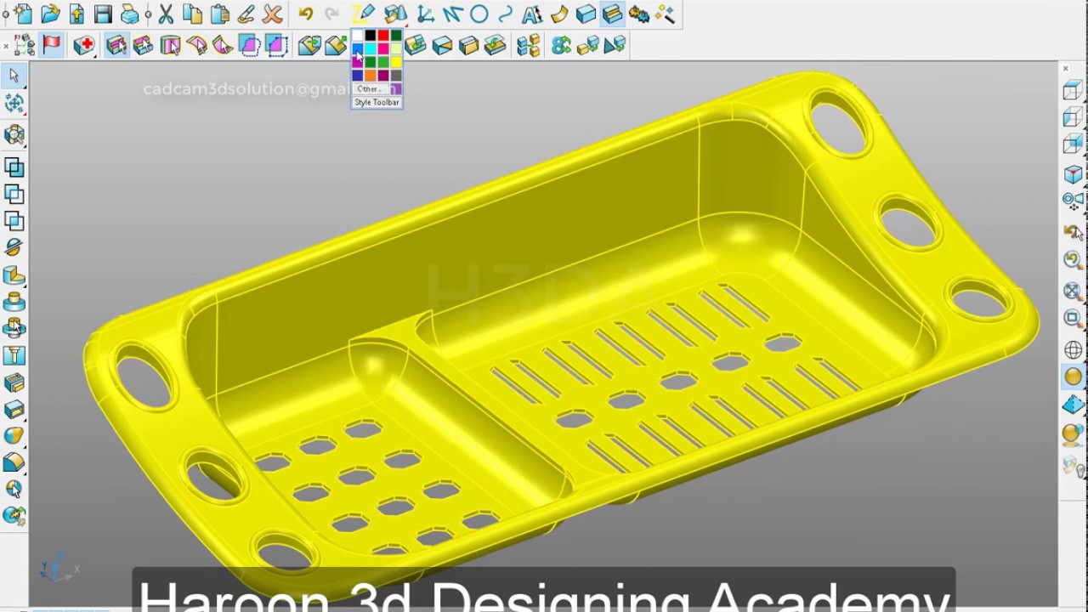1088x612 pixels.
Task: Click the magic wand wizard icon
Action: pos(665,14)
